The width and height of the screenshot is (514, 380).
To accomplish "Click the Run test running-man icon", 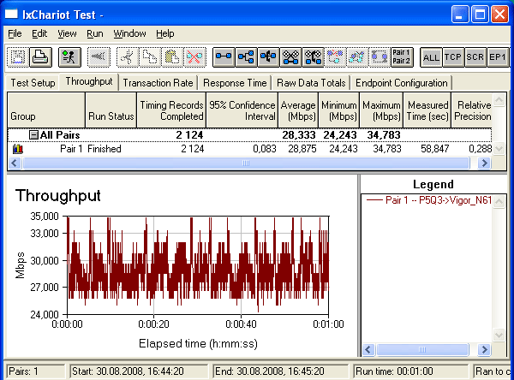I will coord(69,57).
